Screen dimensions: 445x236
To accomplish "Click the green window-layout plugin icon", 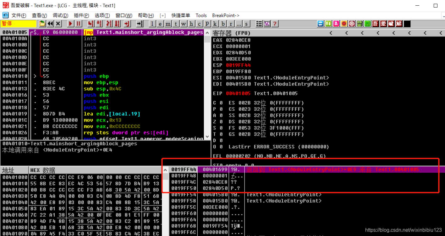I will click(x=368, y=24).
